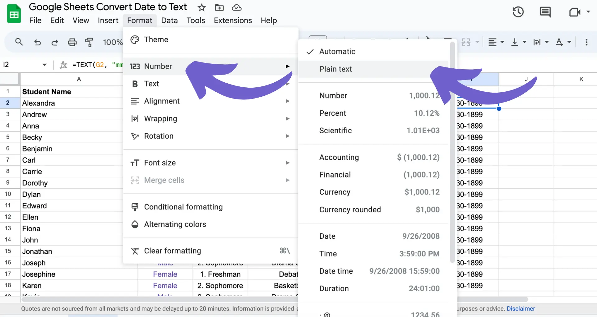597x317 pixels.
Task: Select column A header
Action: [x=79, y=79]
